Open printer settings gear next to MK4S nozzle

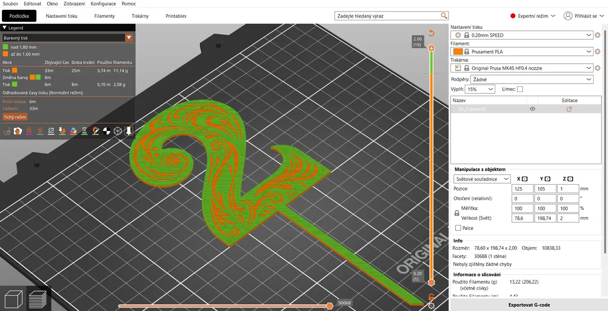click(598, 68)
